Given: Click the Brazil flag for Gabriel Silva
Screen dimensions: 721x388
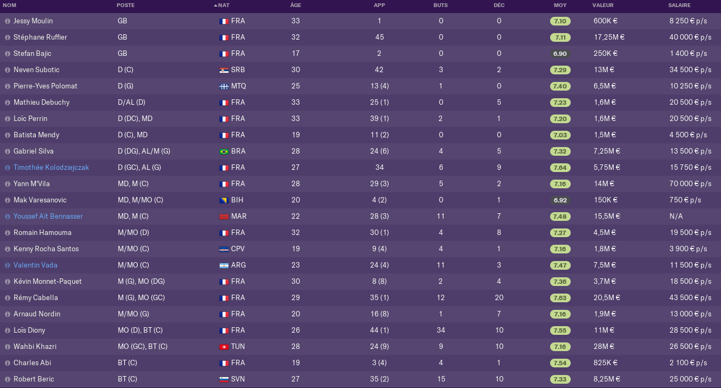Looking at the screenshot, I should (x=224, y=151).
